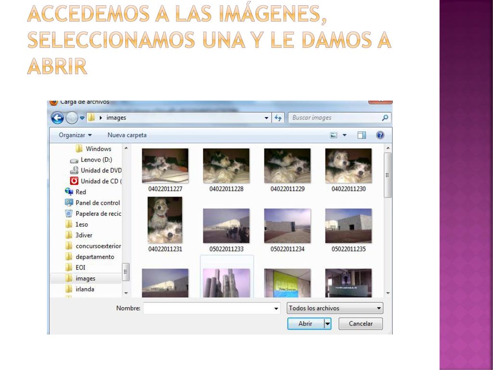Click the Cancelar button
Image resolution: width=493 pixels, height=370 pixels.
coord(361,323)
